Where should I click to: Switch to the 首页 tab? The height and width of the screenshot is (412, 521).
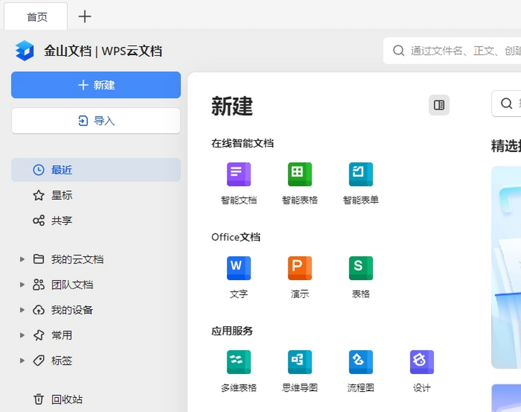[x=36, y=16]
